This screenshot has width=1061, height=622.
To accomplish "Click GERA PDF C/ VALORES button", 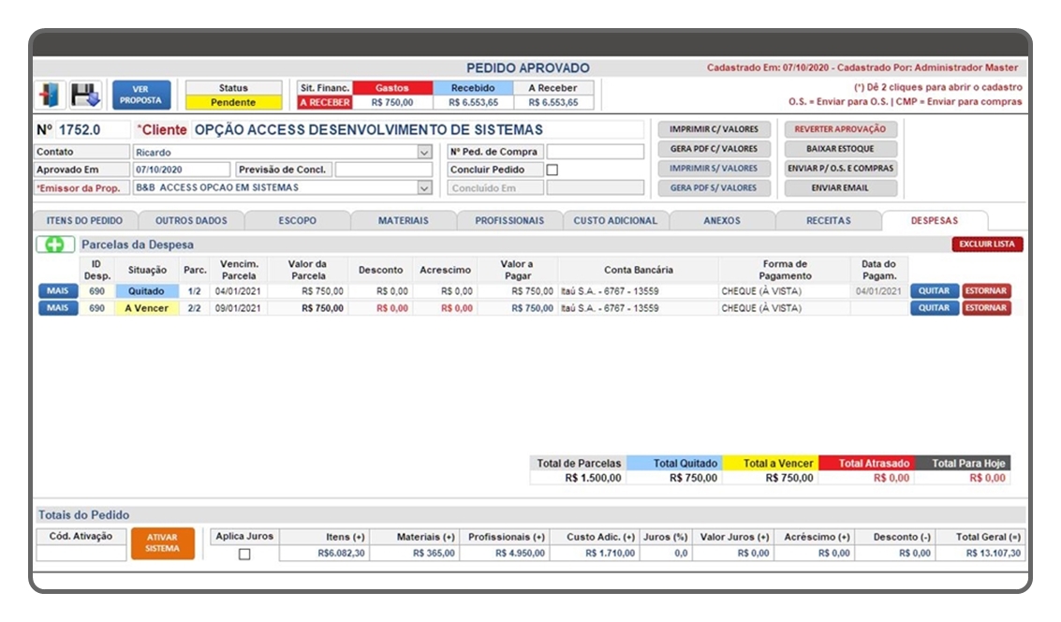I will [714, 149].
